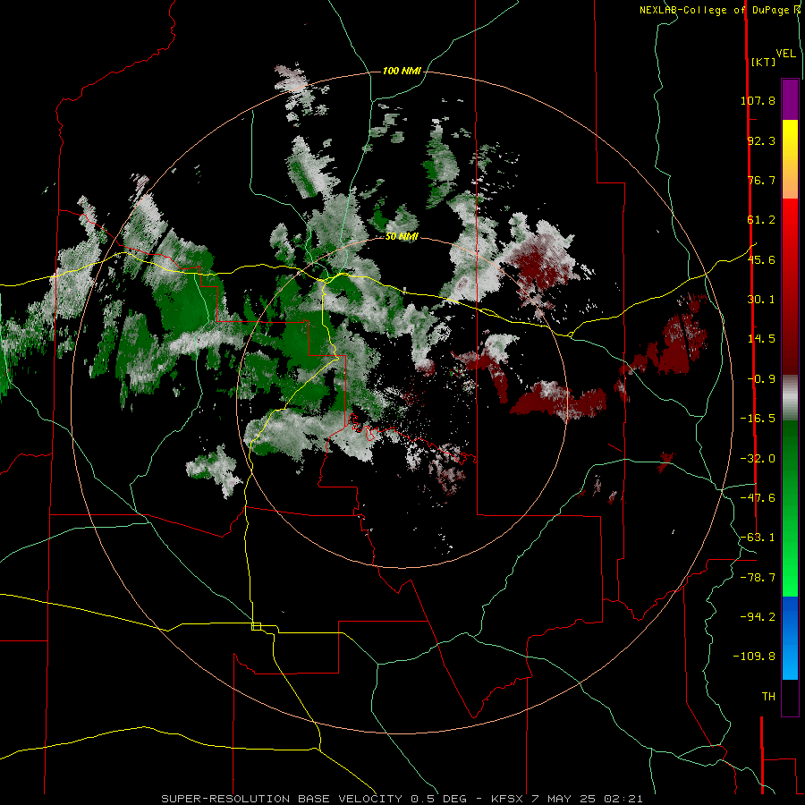Click the 30.1 legend value
This screenshot has height=805, width=805.
coord(761,300)
